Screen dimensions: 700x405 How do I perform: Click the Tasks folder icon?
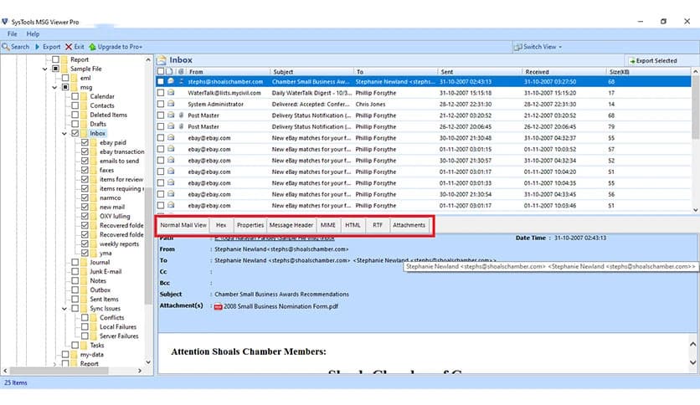tap(84, 346)
